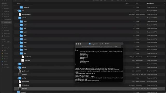The height and width of the screenshot is (93, 166).
Task: Click the Terminal command prompt line
Action: tap(88, 81)
